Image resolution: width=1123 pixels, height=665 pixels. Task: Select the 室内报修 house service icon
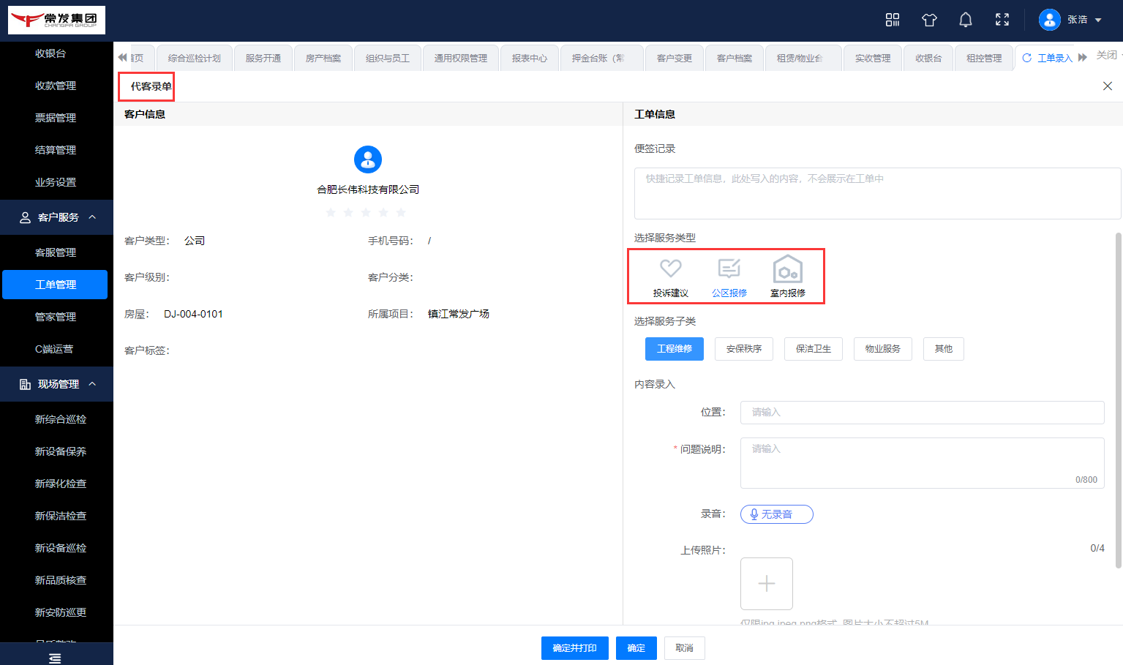(787, 277)
